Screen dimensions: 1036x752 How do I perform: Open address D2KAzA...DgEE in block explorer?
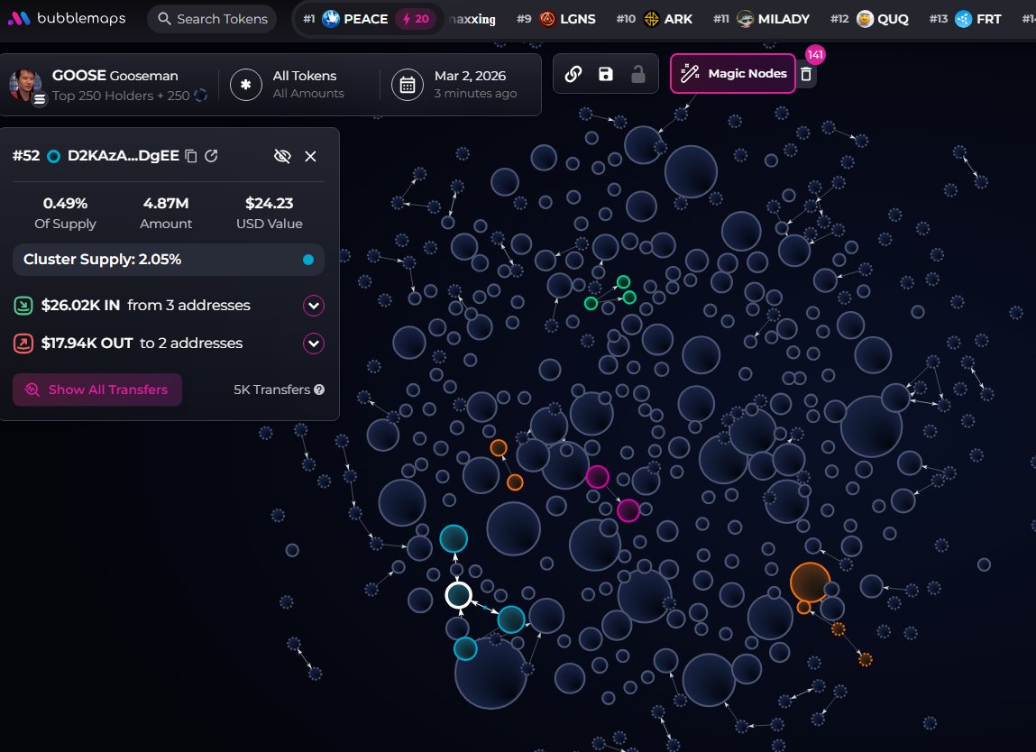click(x=211, y=155)
